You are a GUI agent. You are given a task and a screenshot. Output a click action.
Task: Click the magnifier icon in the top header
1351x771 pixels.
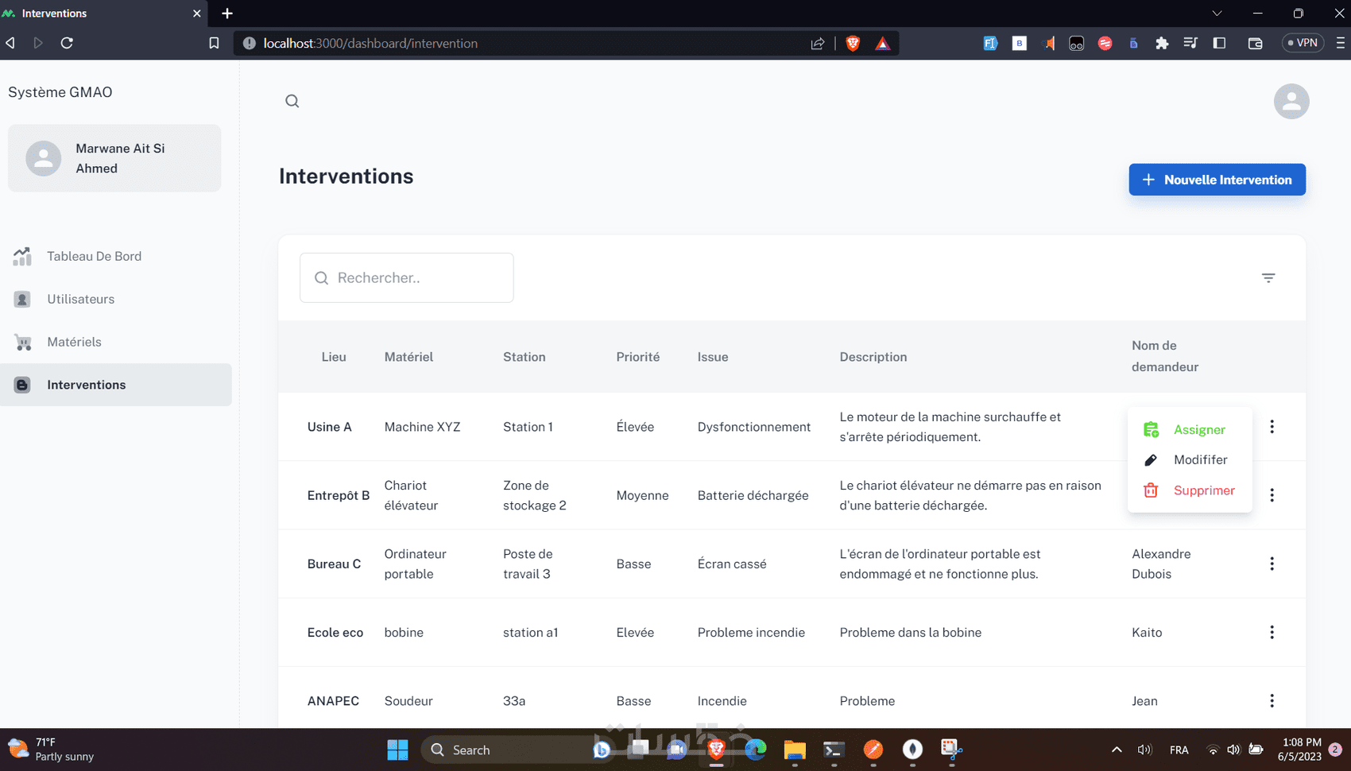[292, 101]
